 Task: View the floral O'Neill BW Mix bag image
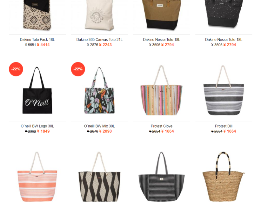click(x=99, y=90)
